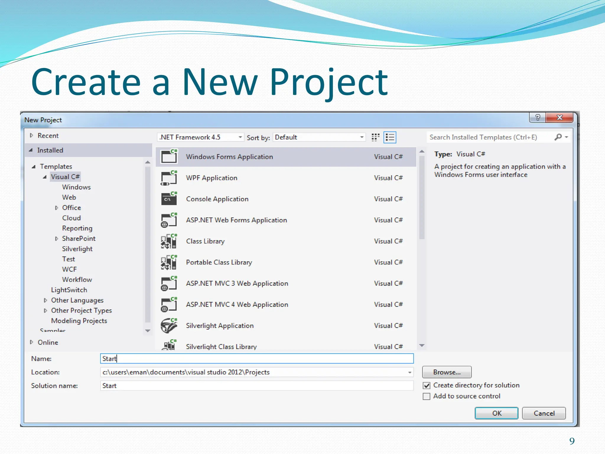Click the Browse... button
This screenshot has height=454, width=605.
(x=447, y=372)
